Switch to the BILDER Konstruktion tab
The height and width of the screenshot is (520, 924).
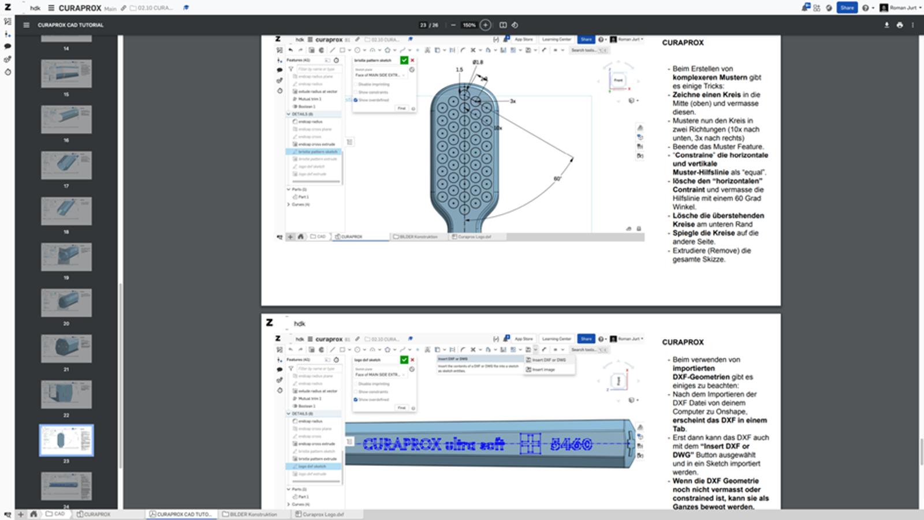250,514
